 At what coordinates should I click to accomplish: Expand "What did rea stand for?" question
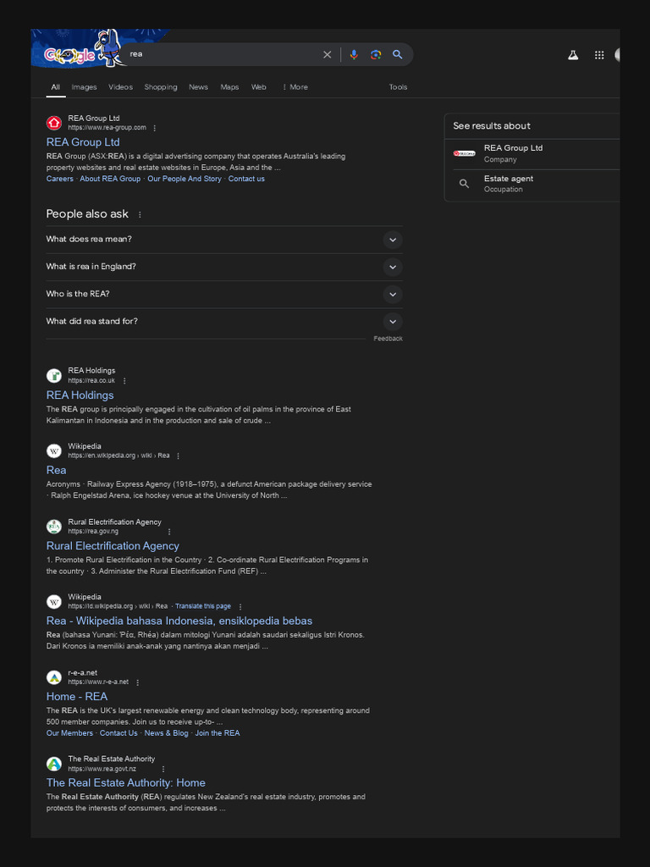coord(392,322)
